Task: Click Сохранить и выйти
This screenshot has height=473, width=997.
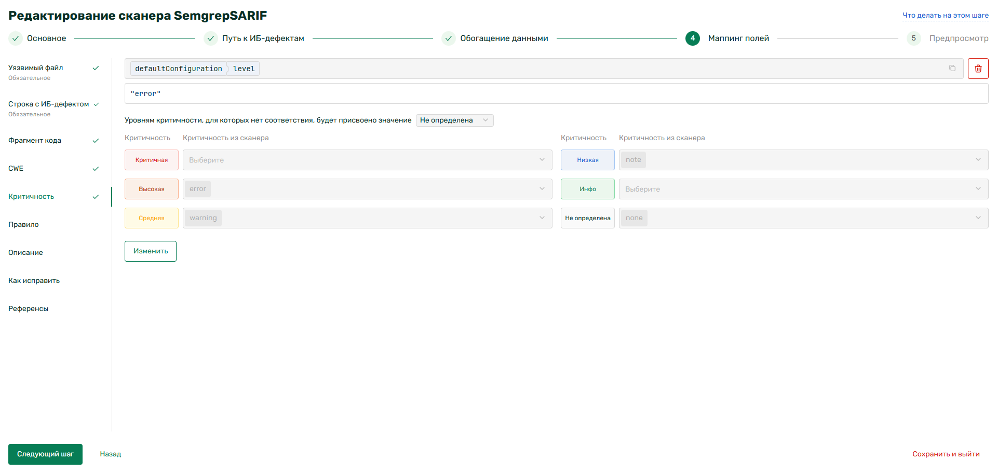Action: tap(946, 454)
